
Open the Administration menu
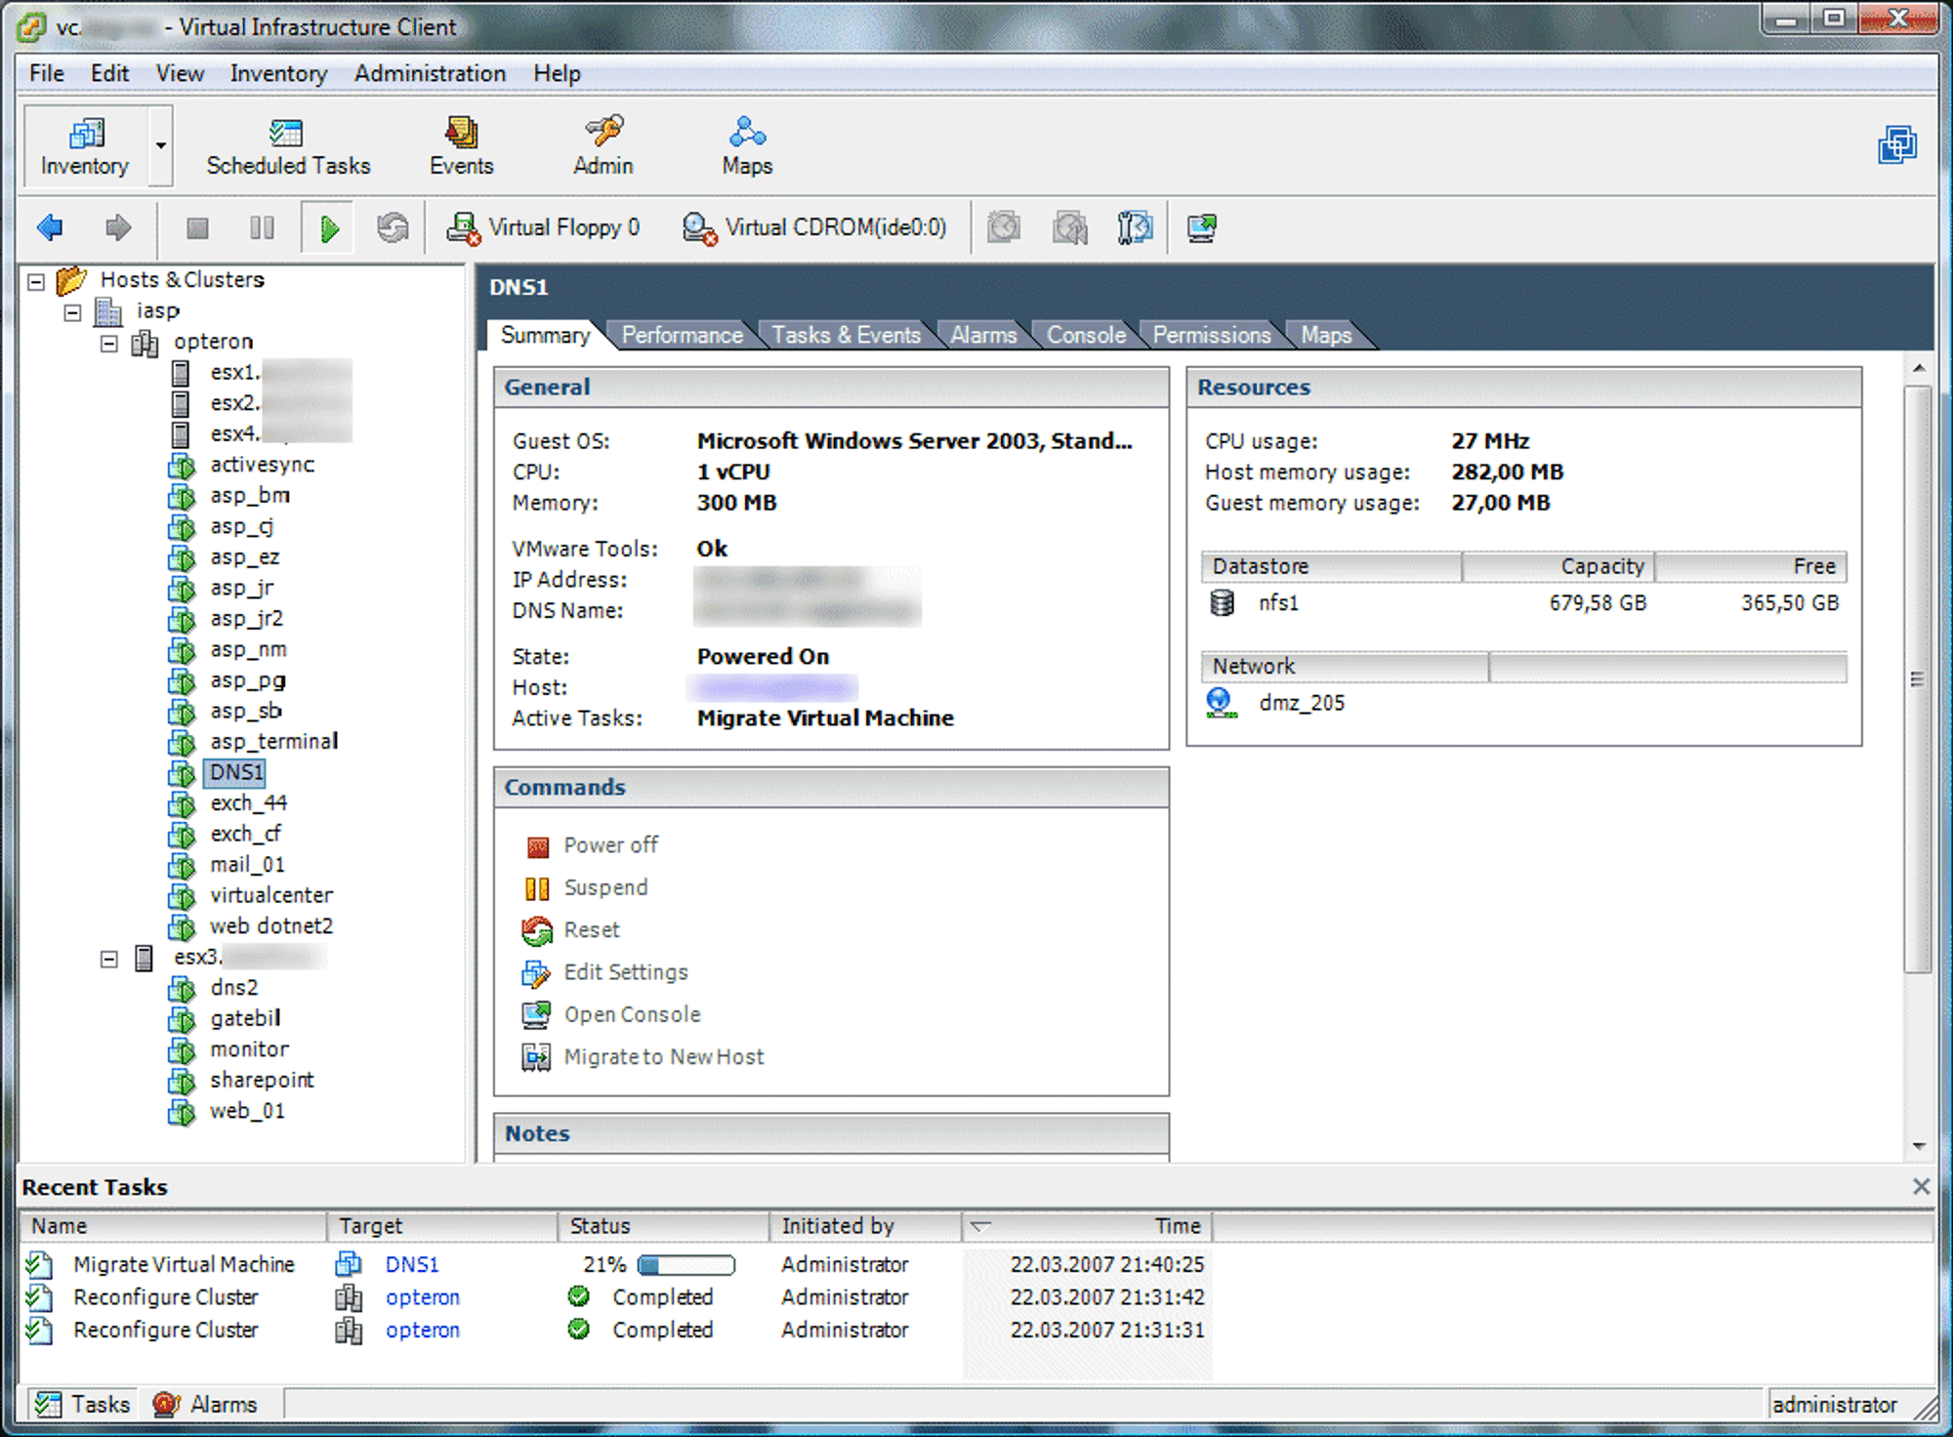tap(430, 73)
